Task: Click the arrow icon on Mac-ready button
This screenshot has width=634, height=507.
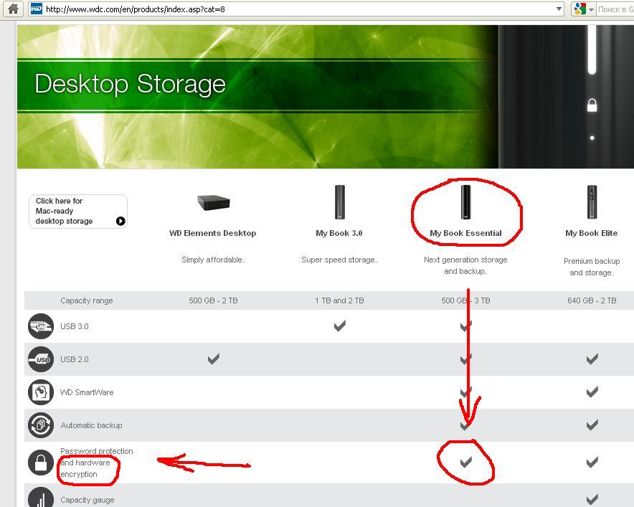Action: [120, 221]
